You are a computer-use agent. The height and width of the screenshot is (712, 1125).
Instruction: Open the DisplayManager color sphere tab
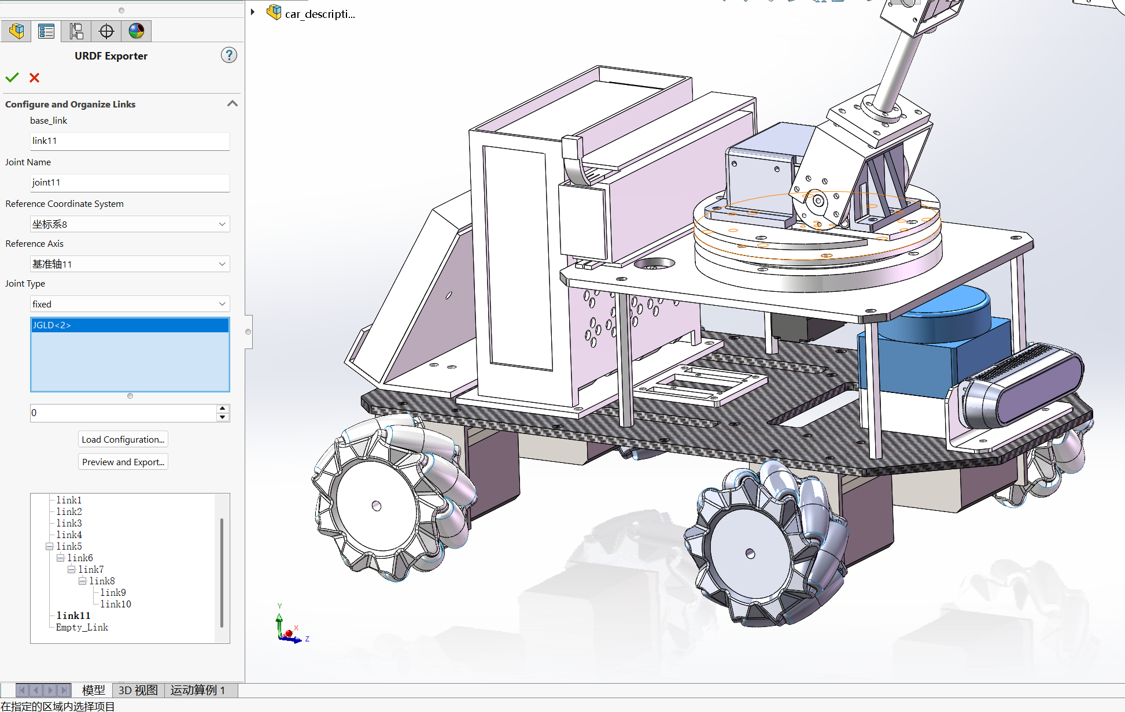tap(137, 31)
